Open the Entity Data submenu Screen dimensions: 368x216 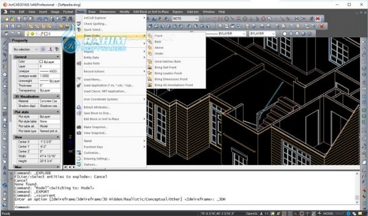tap(111, 57)
